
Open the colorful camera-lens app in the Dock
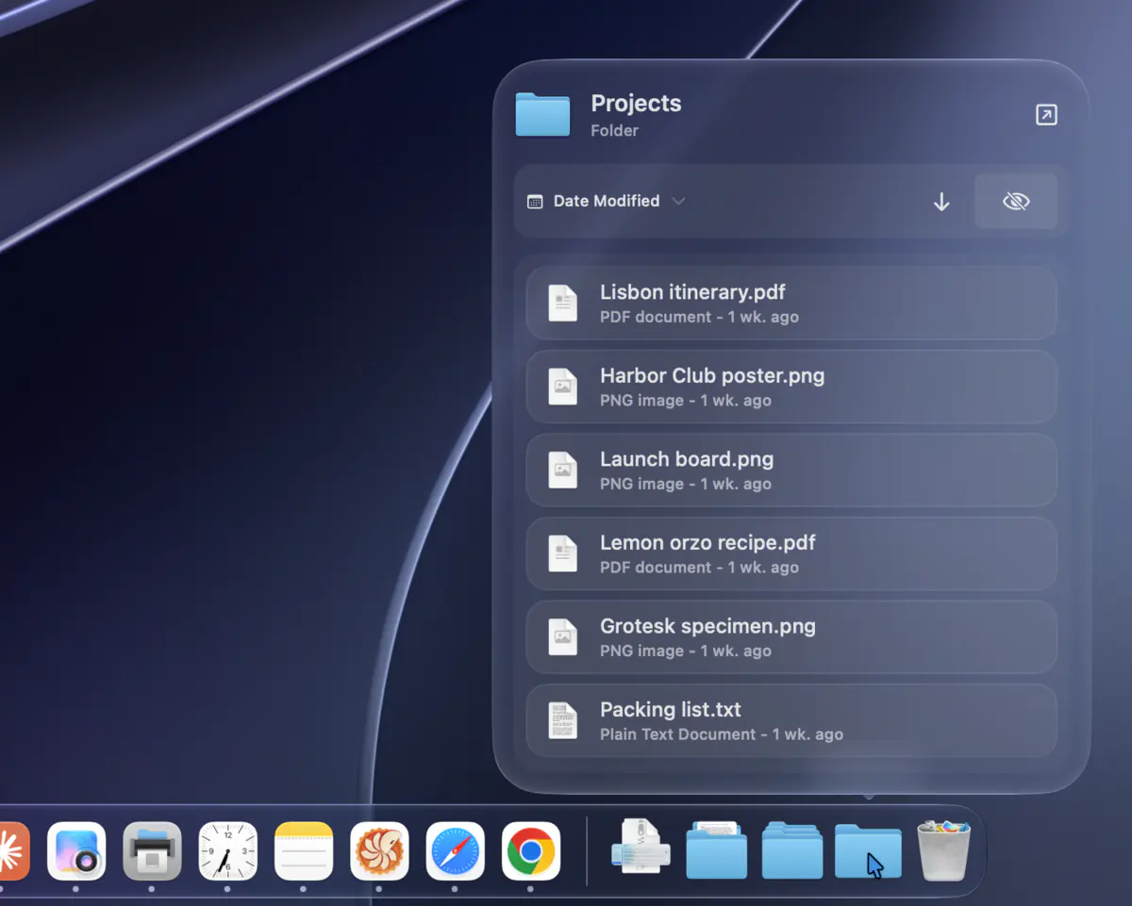point(76,851)
